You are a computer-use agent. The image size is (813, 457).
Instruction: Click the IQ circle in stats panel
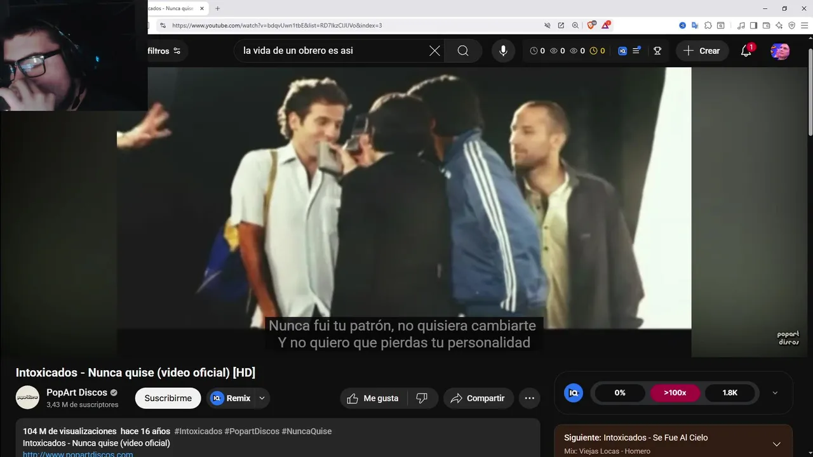pyautogui.click(x=574, y=393)
